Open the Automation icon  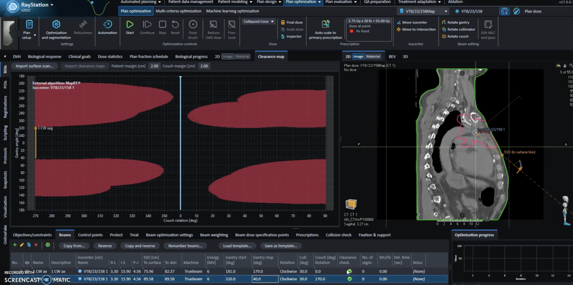[107, 25]
